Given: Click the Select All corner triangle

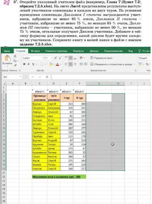Looking at the screenshot, I should (4, 84).
